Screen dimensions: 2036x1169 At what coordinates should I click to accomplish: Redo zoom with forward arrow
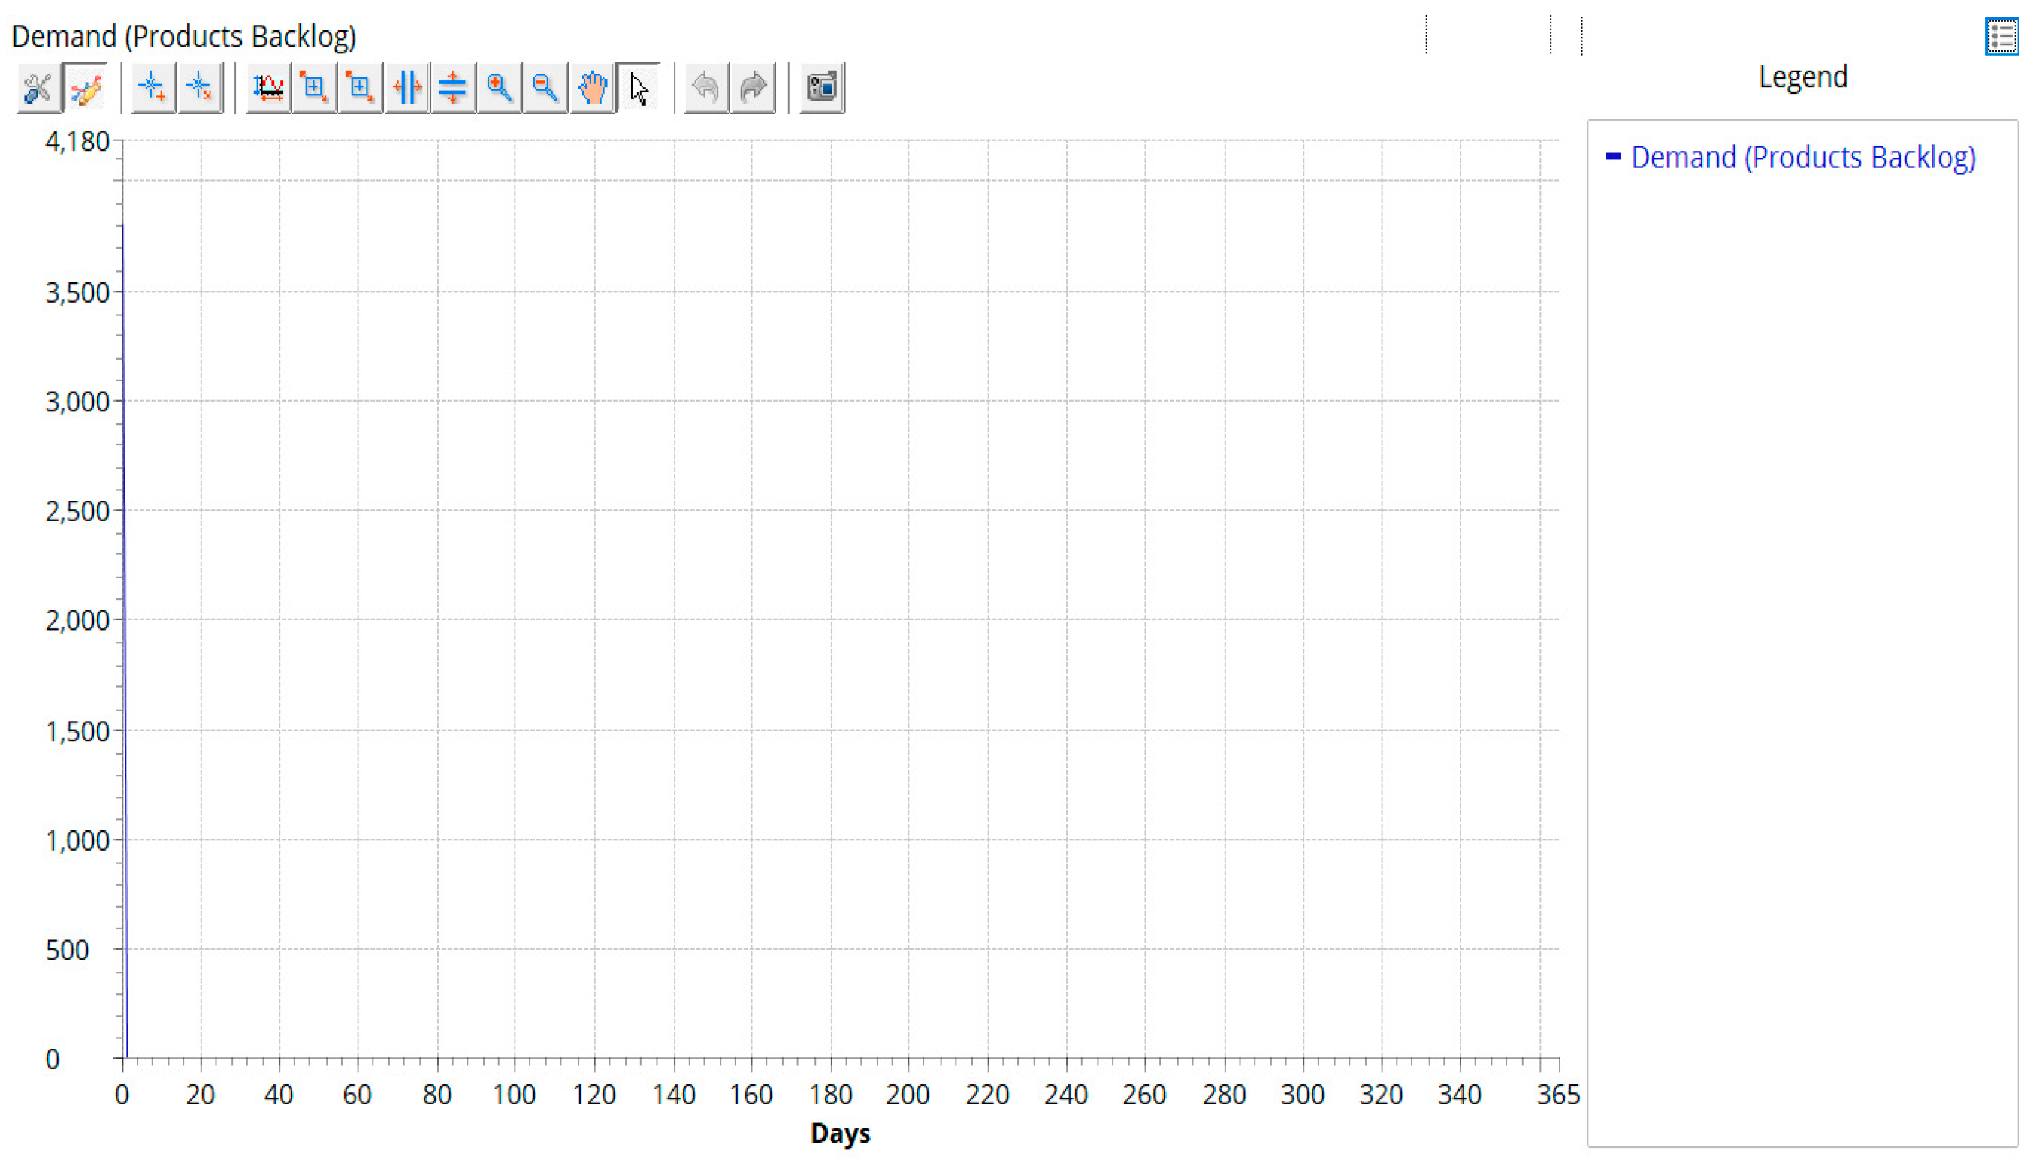(x=753, y=88)
